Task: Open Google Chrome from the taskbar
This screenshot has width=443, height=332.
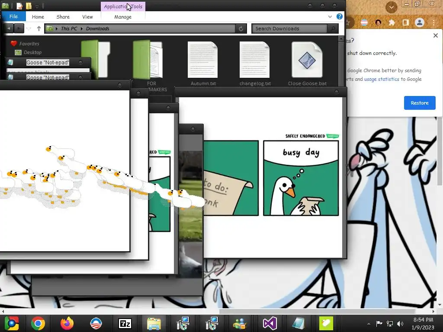Action: (x=38, y=323)
